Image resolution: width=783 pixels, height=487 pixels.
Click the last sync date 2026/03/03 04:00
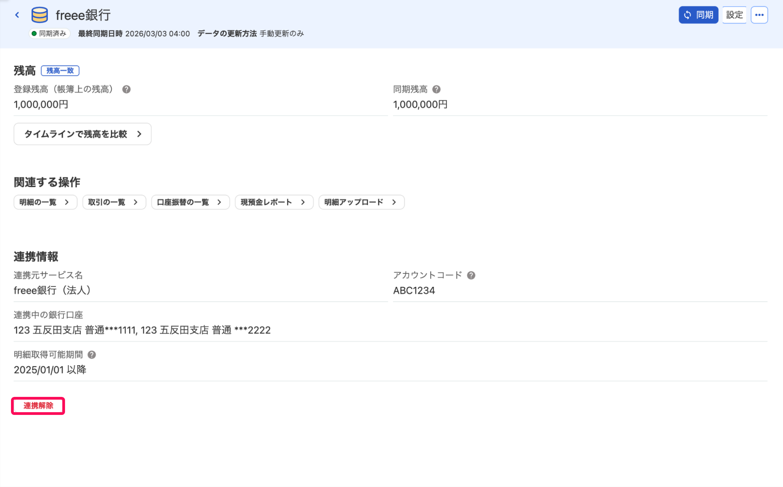click(x=157, y=34)
